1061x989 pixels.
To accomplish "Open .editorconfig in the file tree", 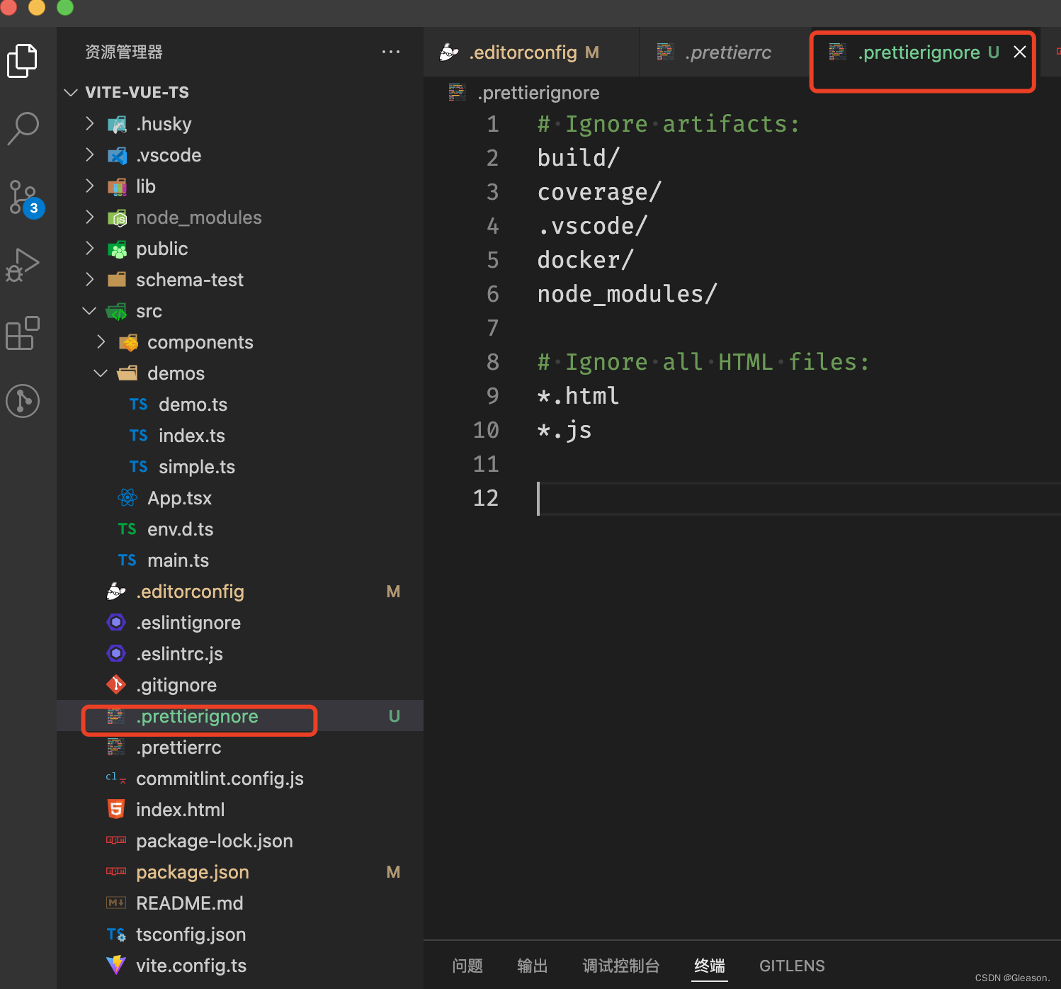I will pos(190,592).
